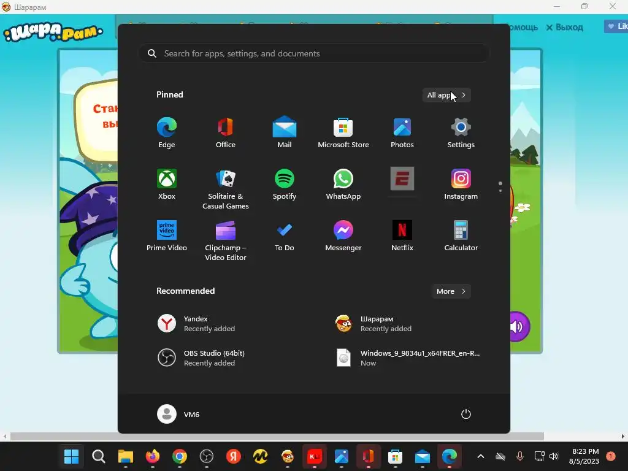Open the Prime Video app

click(167, 236)
